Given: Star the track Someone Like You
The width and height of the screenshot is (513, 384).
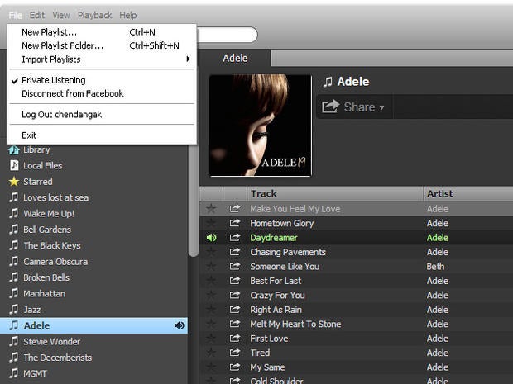Looking at the screenshot, I should point(211,266).
